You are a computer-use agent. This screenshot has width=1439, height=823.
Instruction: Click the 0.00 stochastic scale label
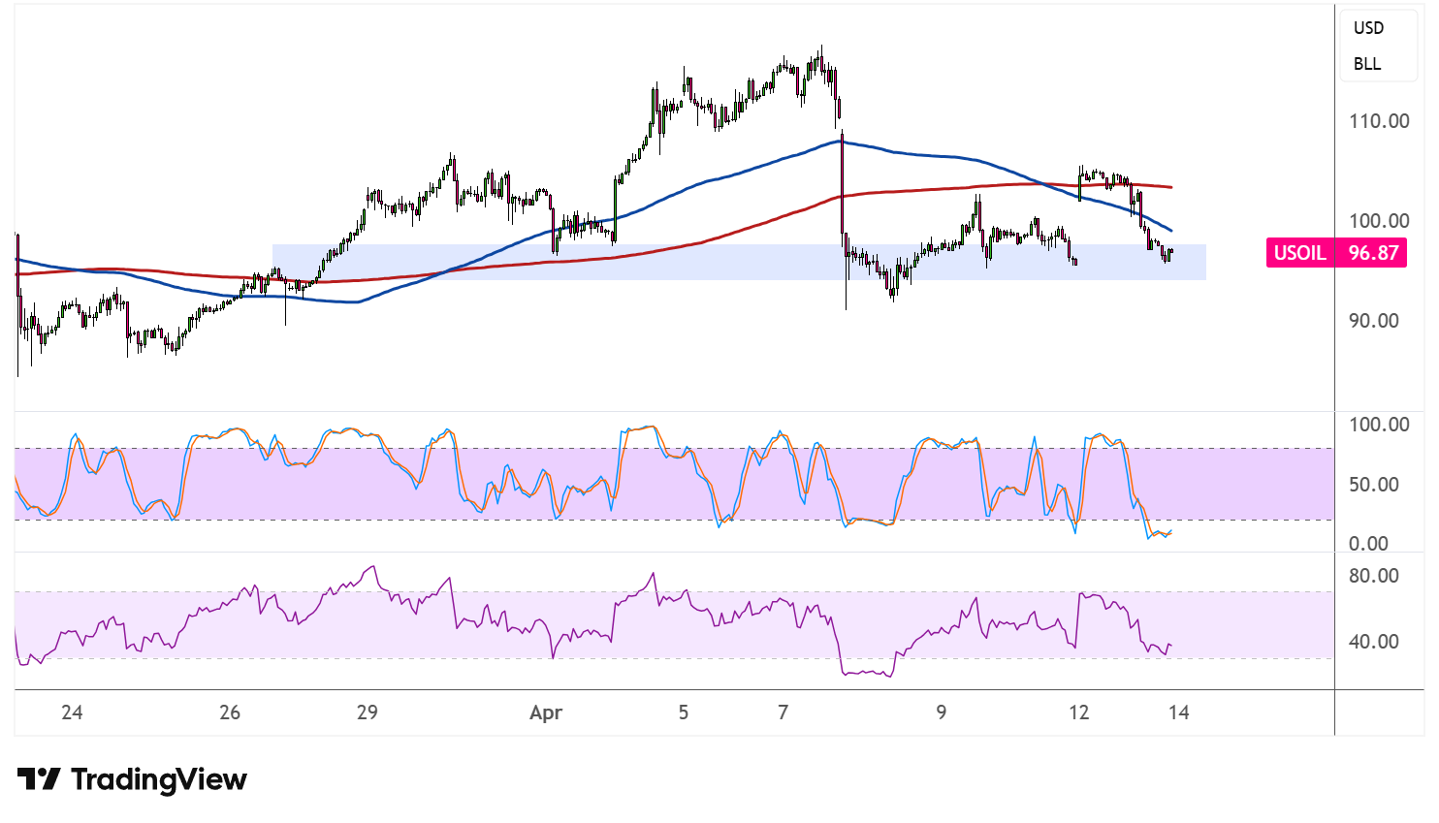(x=1368, y=544)
